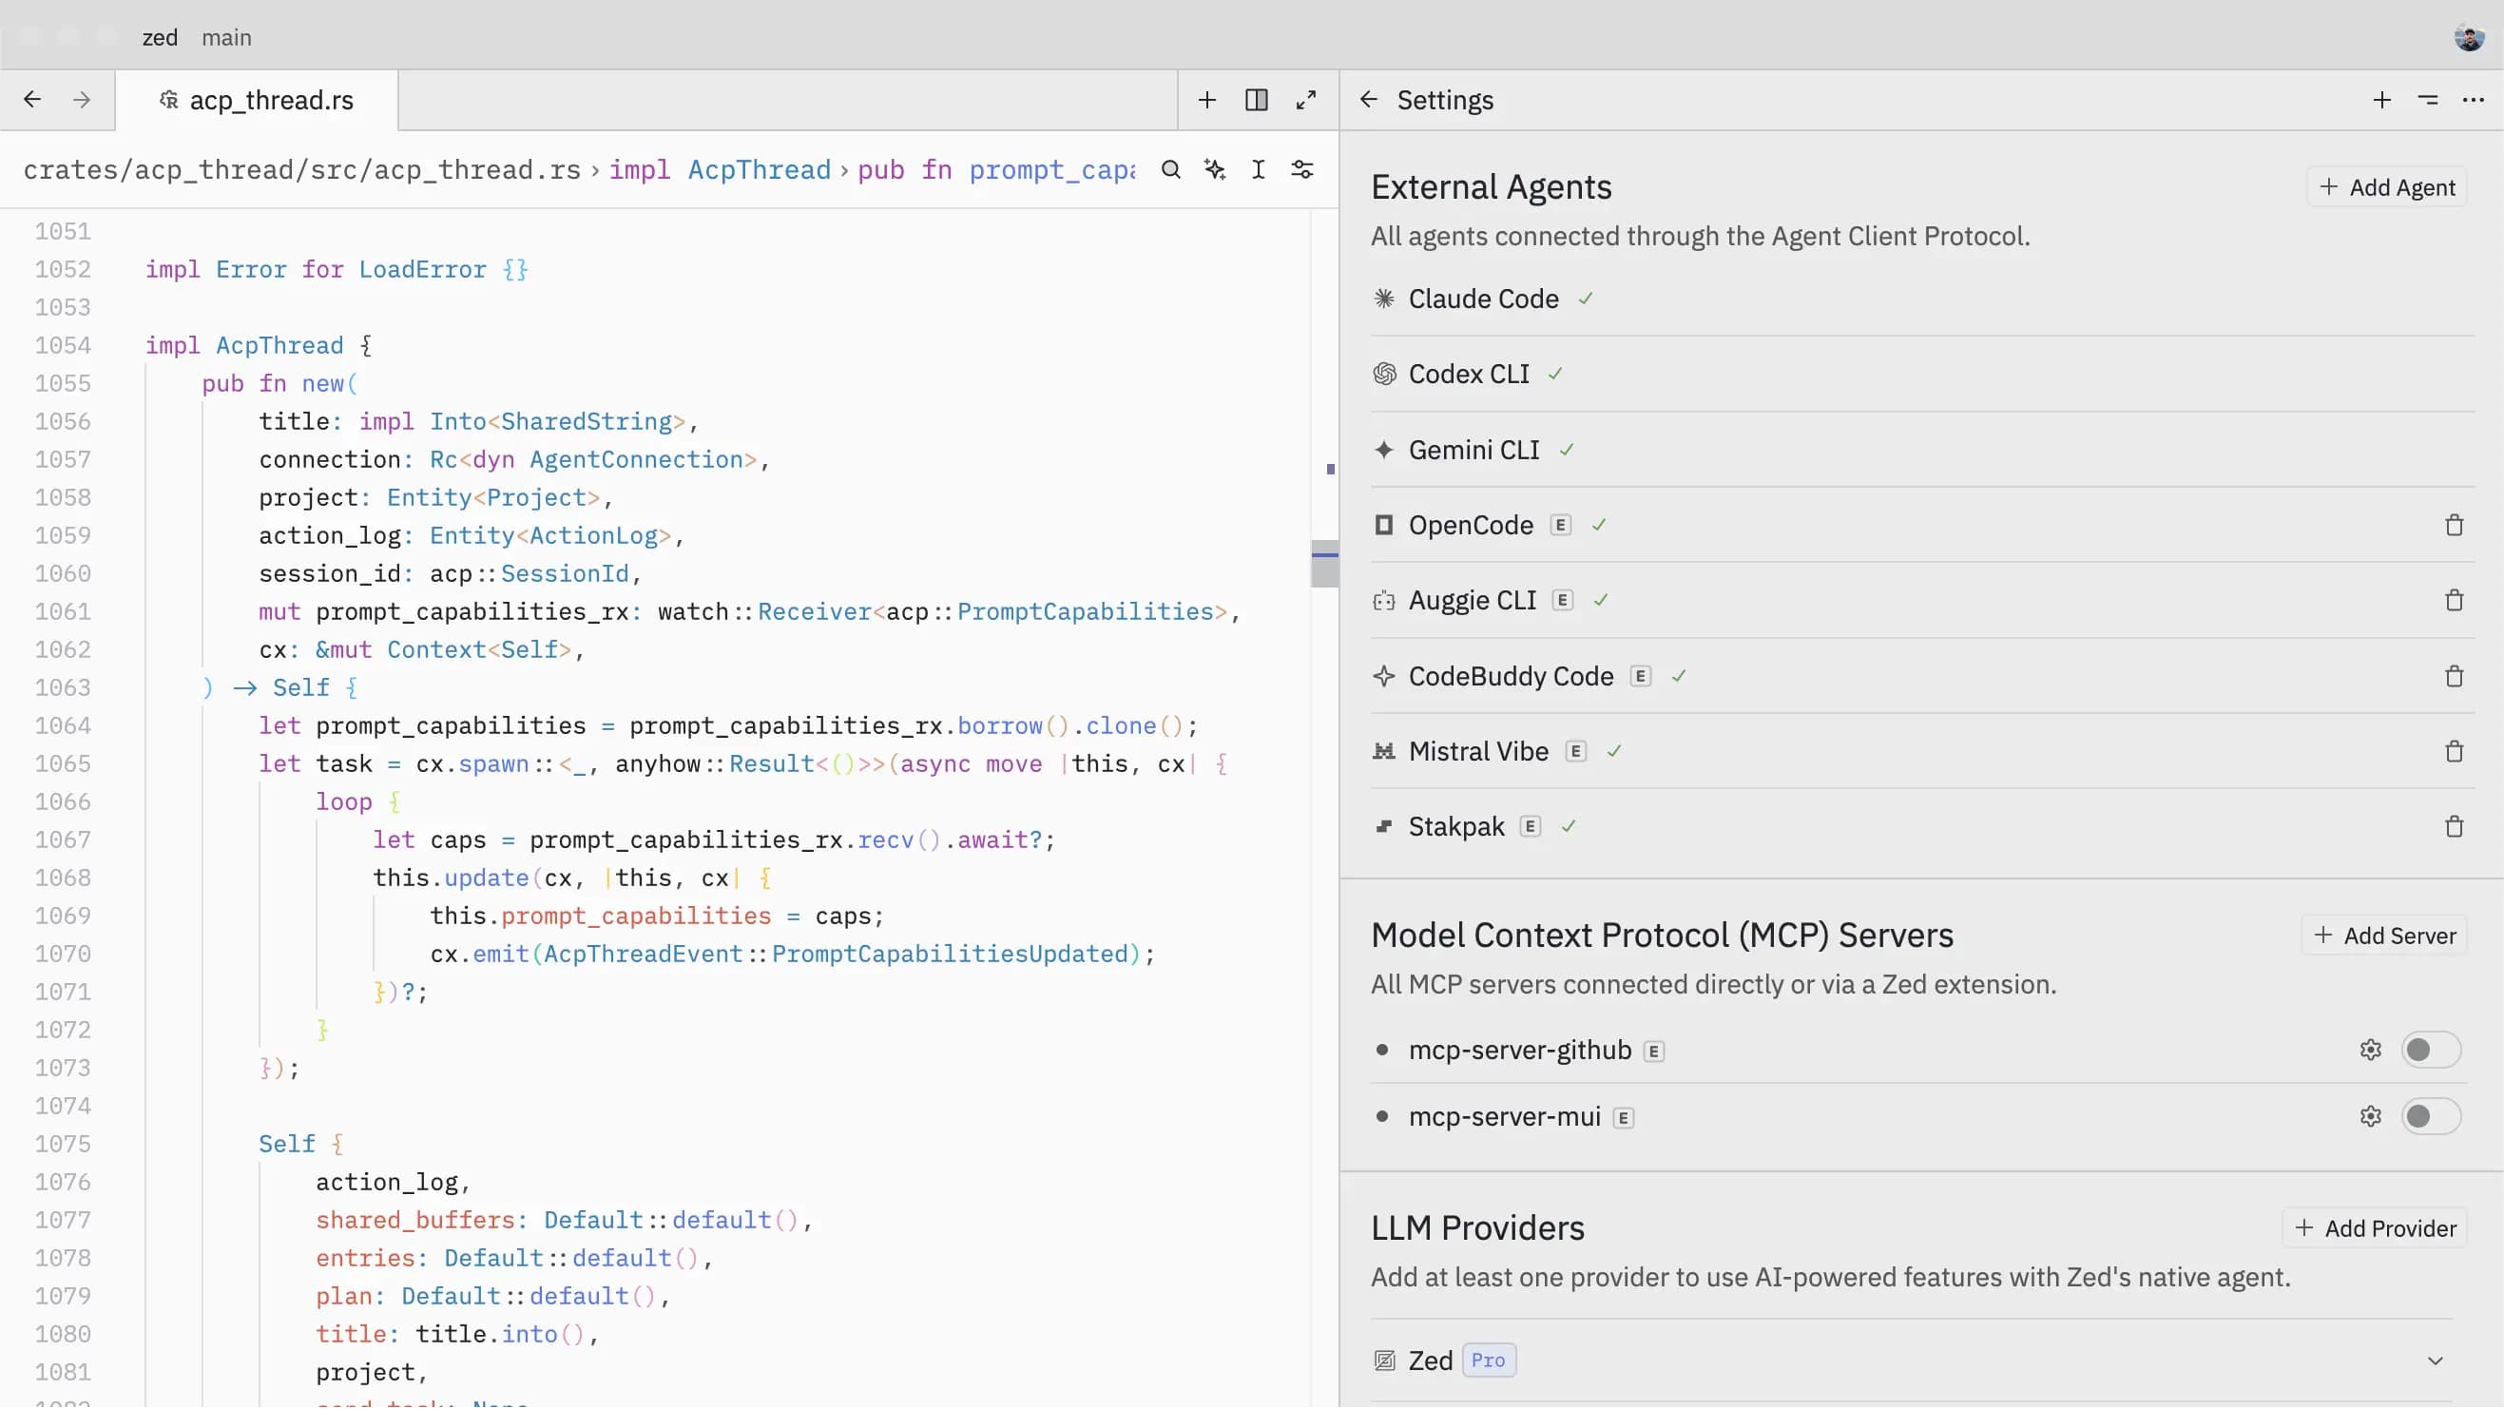Click the Add Server button

[x=2384, y=936]
